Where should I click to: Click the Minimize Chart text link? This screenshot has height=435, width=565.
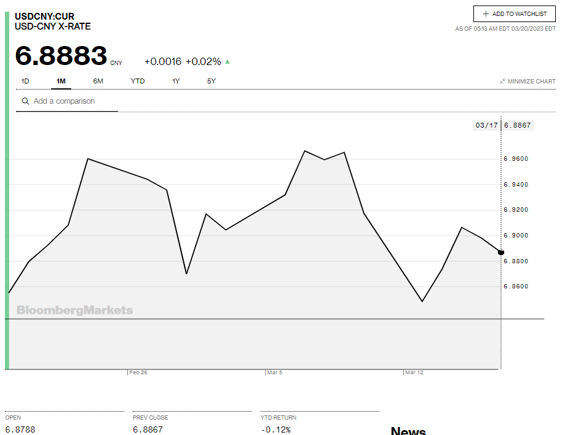tap(531, 81)
